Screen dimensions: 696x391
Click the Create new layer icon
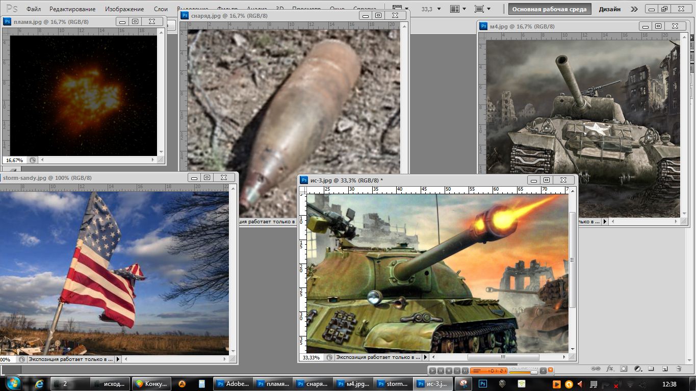[x=664, y=368]
